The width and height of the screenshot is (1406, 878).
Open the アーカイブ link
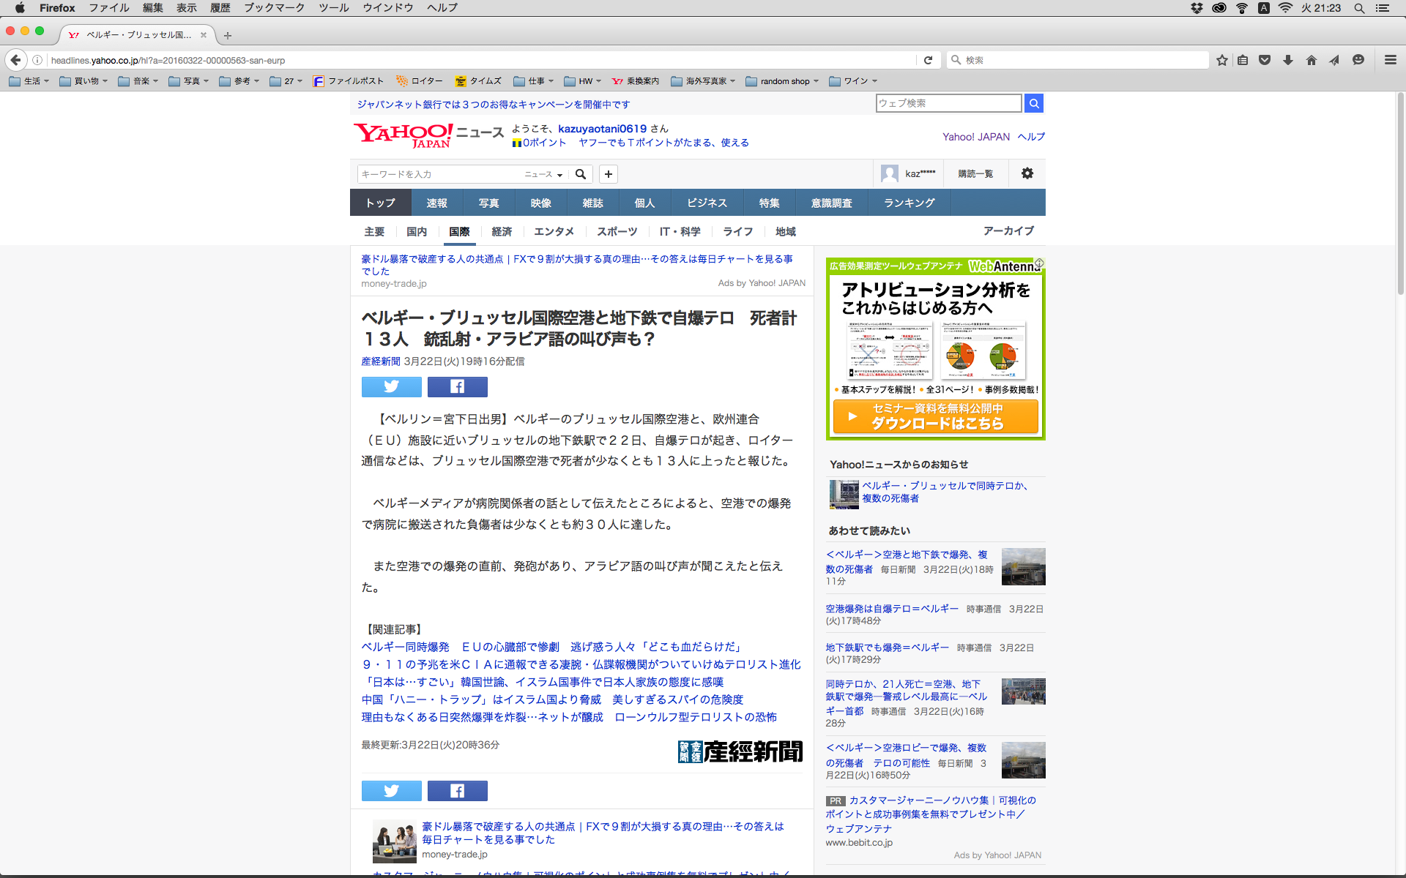tap(1008, 230)
